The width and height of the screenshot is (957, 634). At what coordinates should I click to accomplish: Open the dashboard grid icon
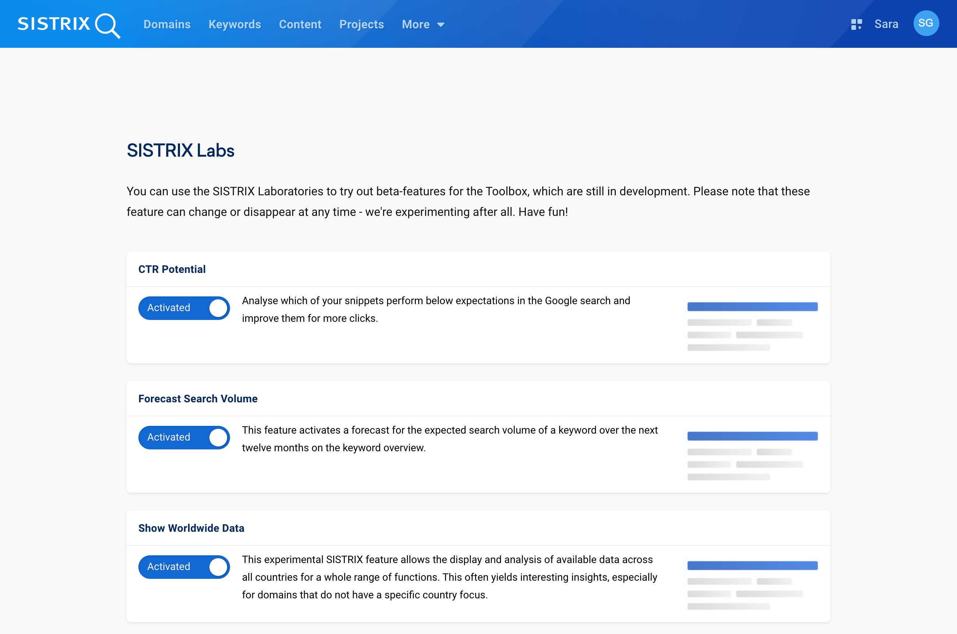click(856, 24)
